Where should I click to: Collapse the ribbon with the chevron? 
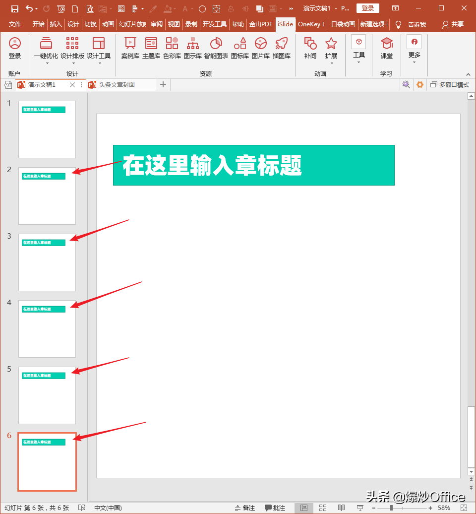(x=468, y=74)
